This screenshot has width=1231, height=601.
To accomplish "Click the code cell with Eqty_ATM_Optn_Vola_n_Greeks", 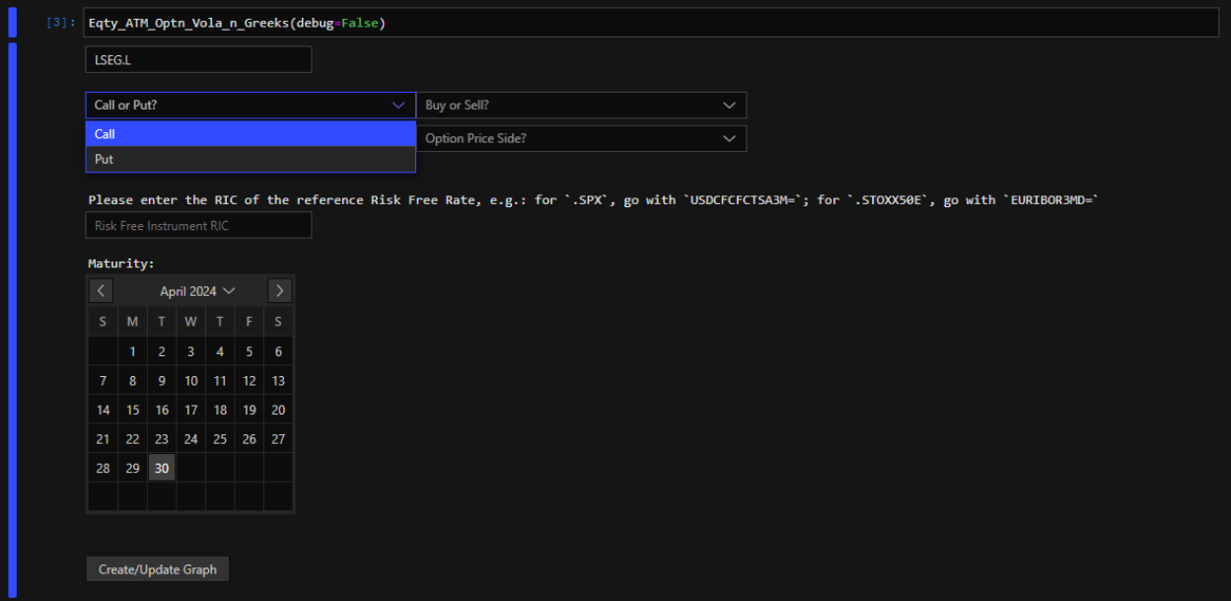I will click(651, 23).
